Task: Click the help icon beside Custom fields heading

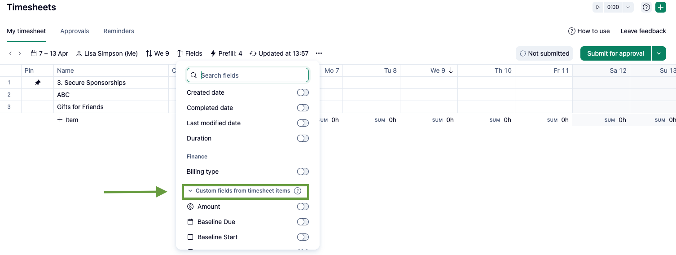Action: (x=298, y=191)
